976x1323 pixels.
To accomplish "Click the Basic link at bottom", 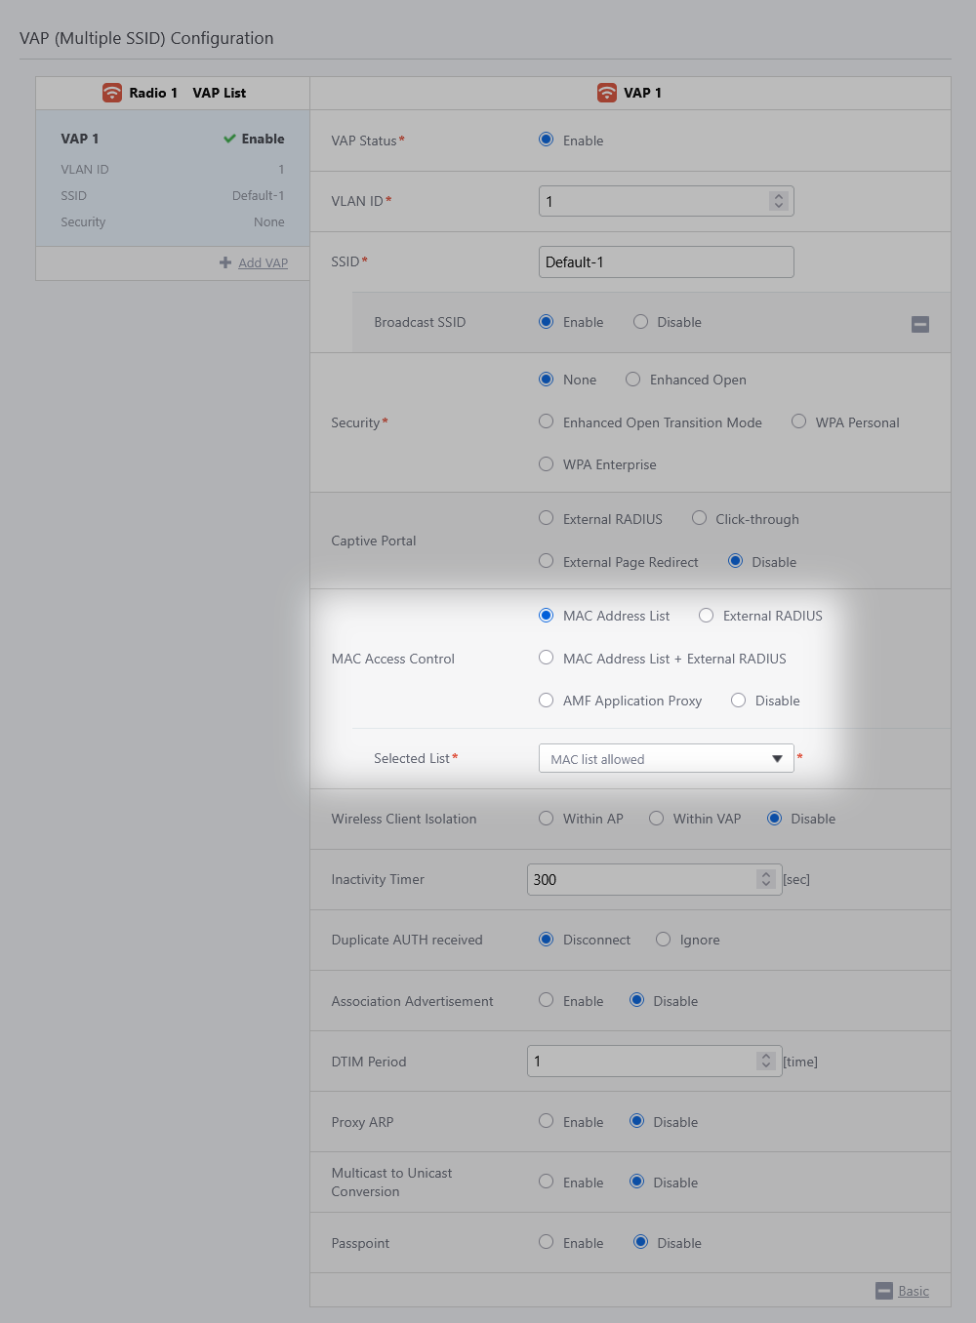I will (x=913, y=1291).
